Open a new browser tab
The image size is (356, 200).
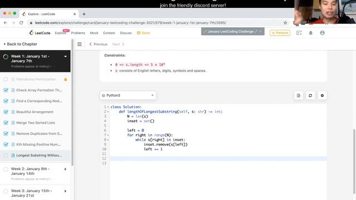click(x=84, y=14)
